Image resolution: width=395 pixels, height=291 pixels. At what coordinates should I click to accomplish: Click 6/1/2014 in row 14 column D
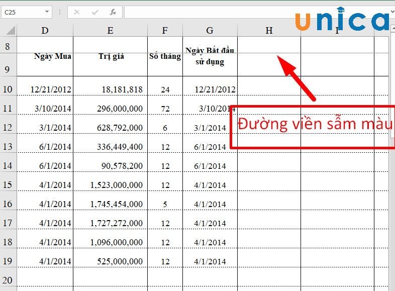(x=45, y=162)
